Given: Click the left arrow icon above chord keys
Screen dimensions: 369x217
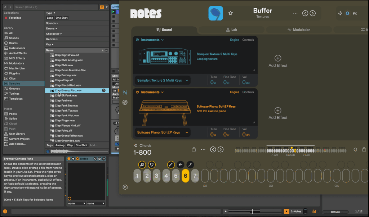Looking at the screenshot, I should pos(181,164).
